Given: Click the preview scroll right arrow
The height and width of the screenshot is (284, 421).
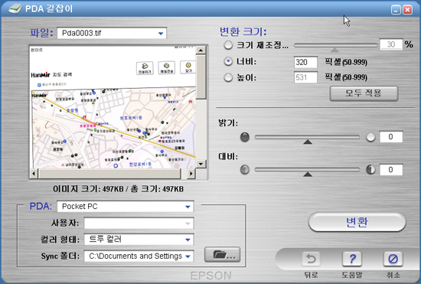Looking at the screenshot, I should coord(191,174).
